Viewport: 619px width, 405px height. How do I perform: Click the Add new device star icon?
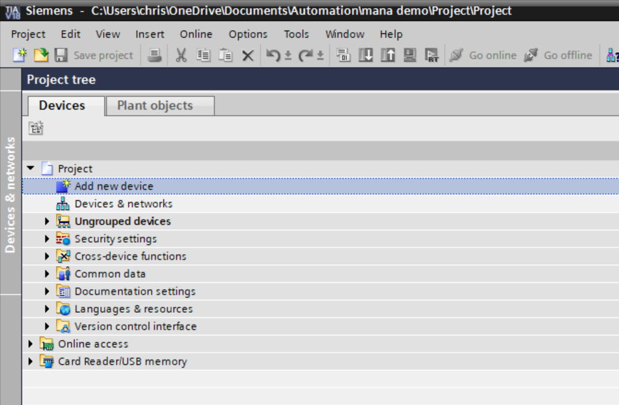[63, 186]
